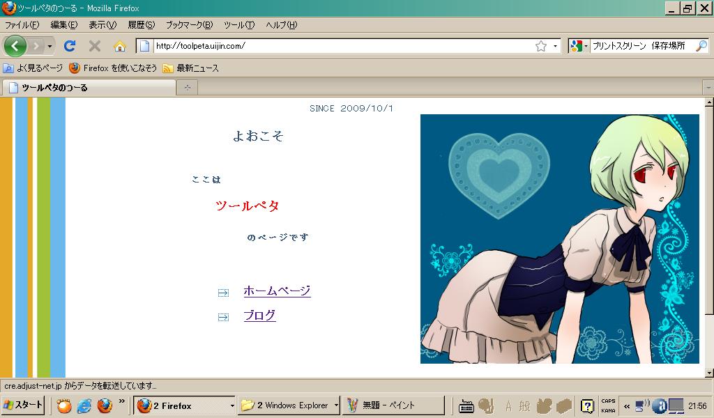
Task: Open the 編集(E) menu
Action: 63,25
